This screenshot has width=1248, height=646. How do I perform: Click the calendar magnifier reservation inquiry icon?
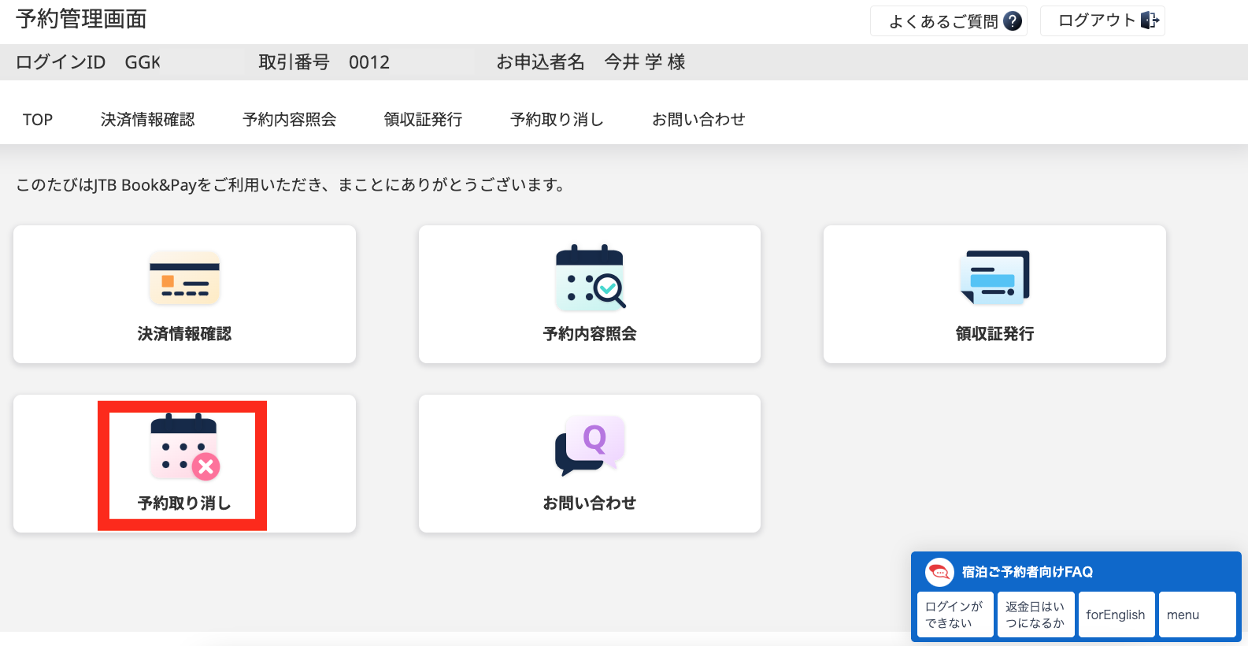[x=591, y=277]
